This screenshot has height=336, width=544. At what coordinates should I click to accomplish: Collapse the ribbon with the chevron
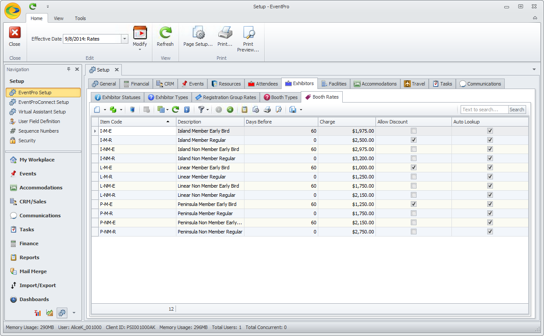click(x=535, y=18)
